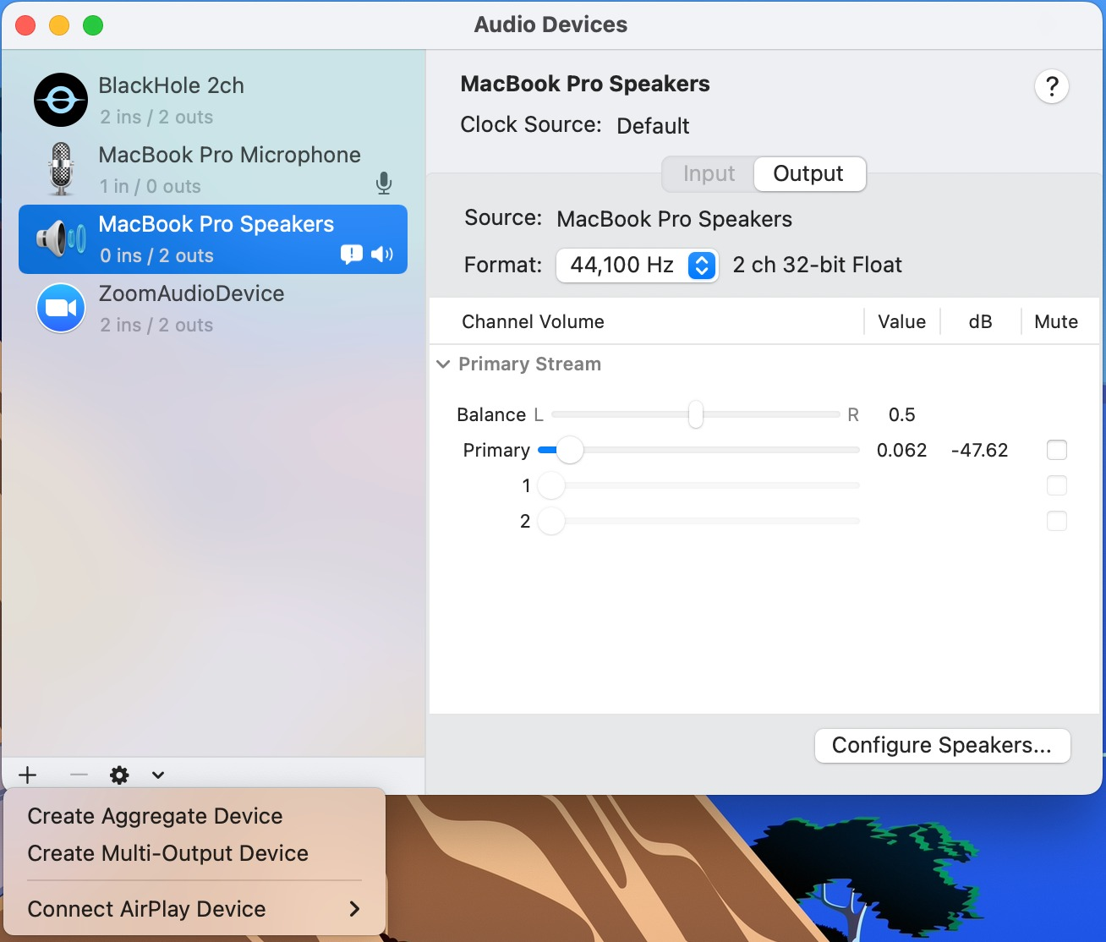The width and height of the screenshot is (1106, 942).
Task: Click the plus add device button
Action: point(28,775)
